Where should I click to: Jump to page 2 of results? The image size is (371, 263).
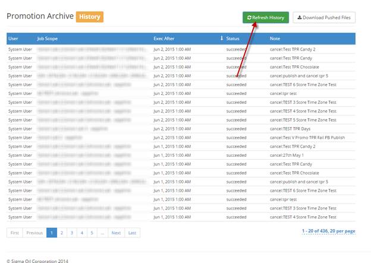pyautogui.click(x=62, y=233)
